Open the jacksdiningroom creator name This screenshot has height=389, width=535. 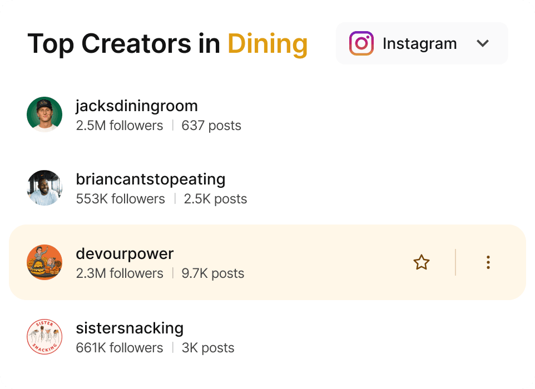(137, 106)
